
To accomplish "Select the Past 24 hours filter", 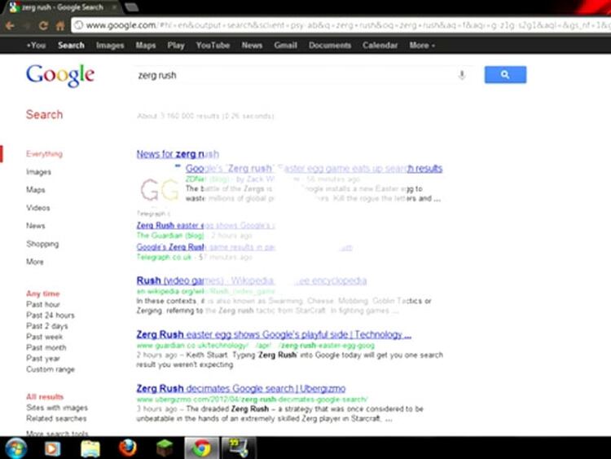I will (50, 316).
